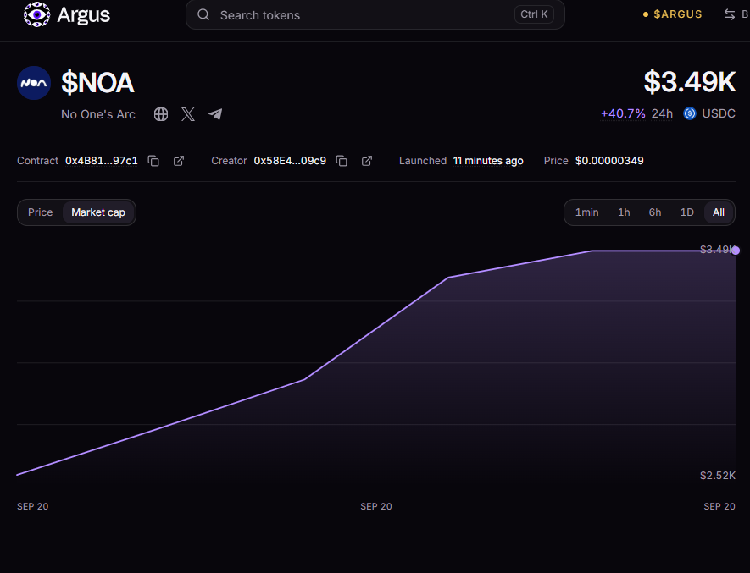The width and height of the screenshot is (750, 573).
Task: Click the No One's Arc token name
Action: tap(98, 115)
